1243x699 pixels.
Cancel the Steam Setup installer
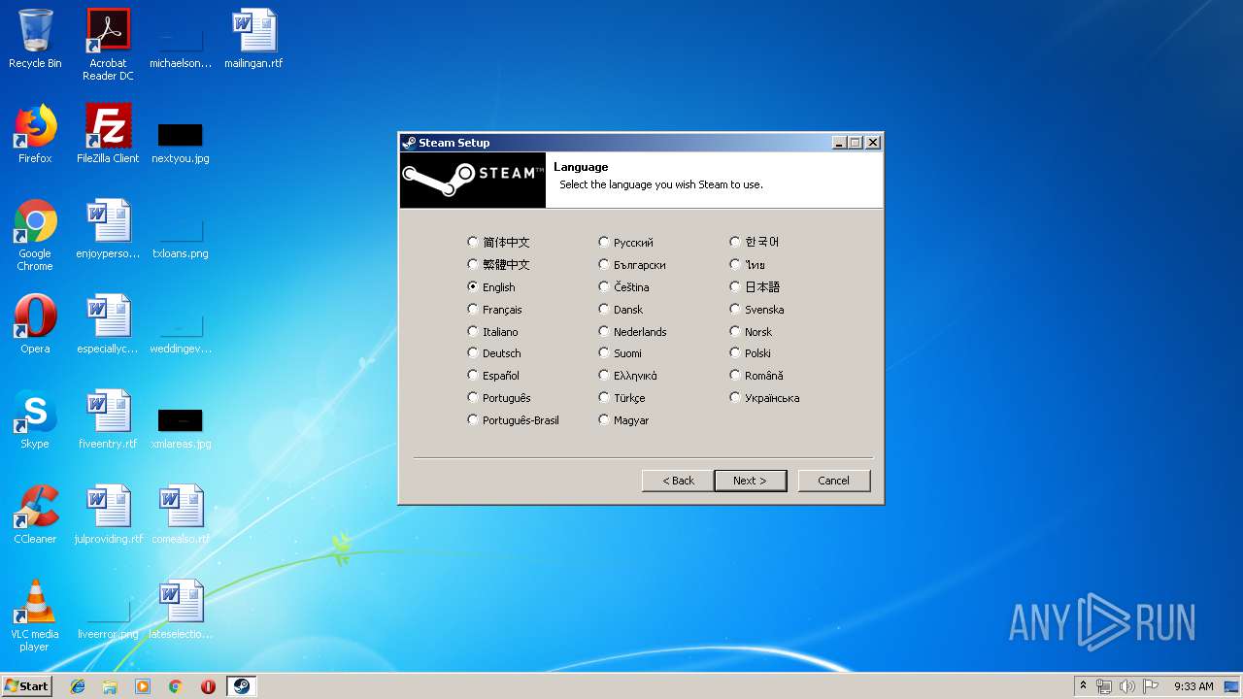pos(833,481)
